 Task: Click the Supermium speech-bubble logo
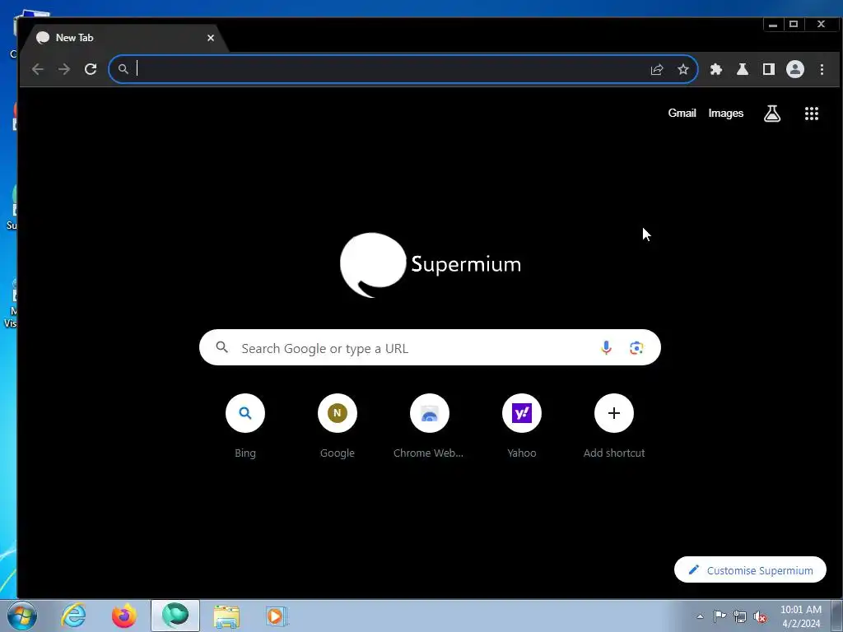tap(373, 264)
